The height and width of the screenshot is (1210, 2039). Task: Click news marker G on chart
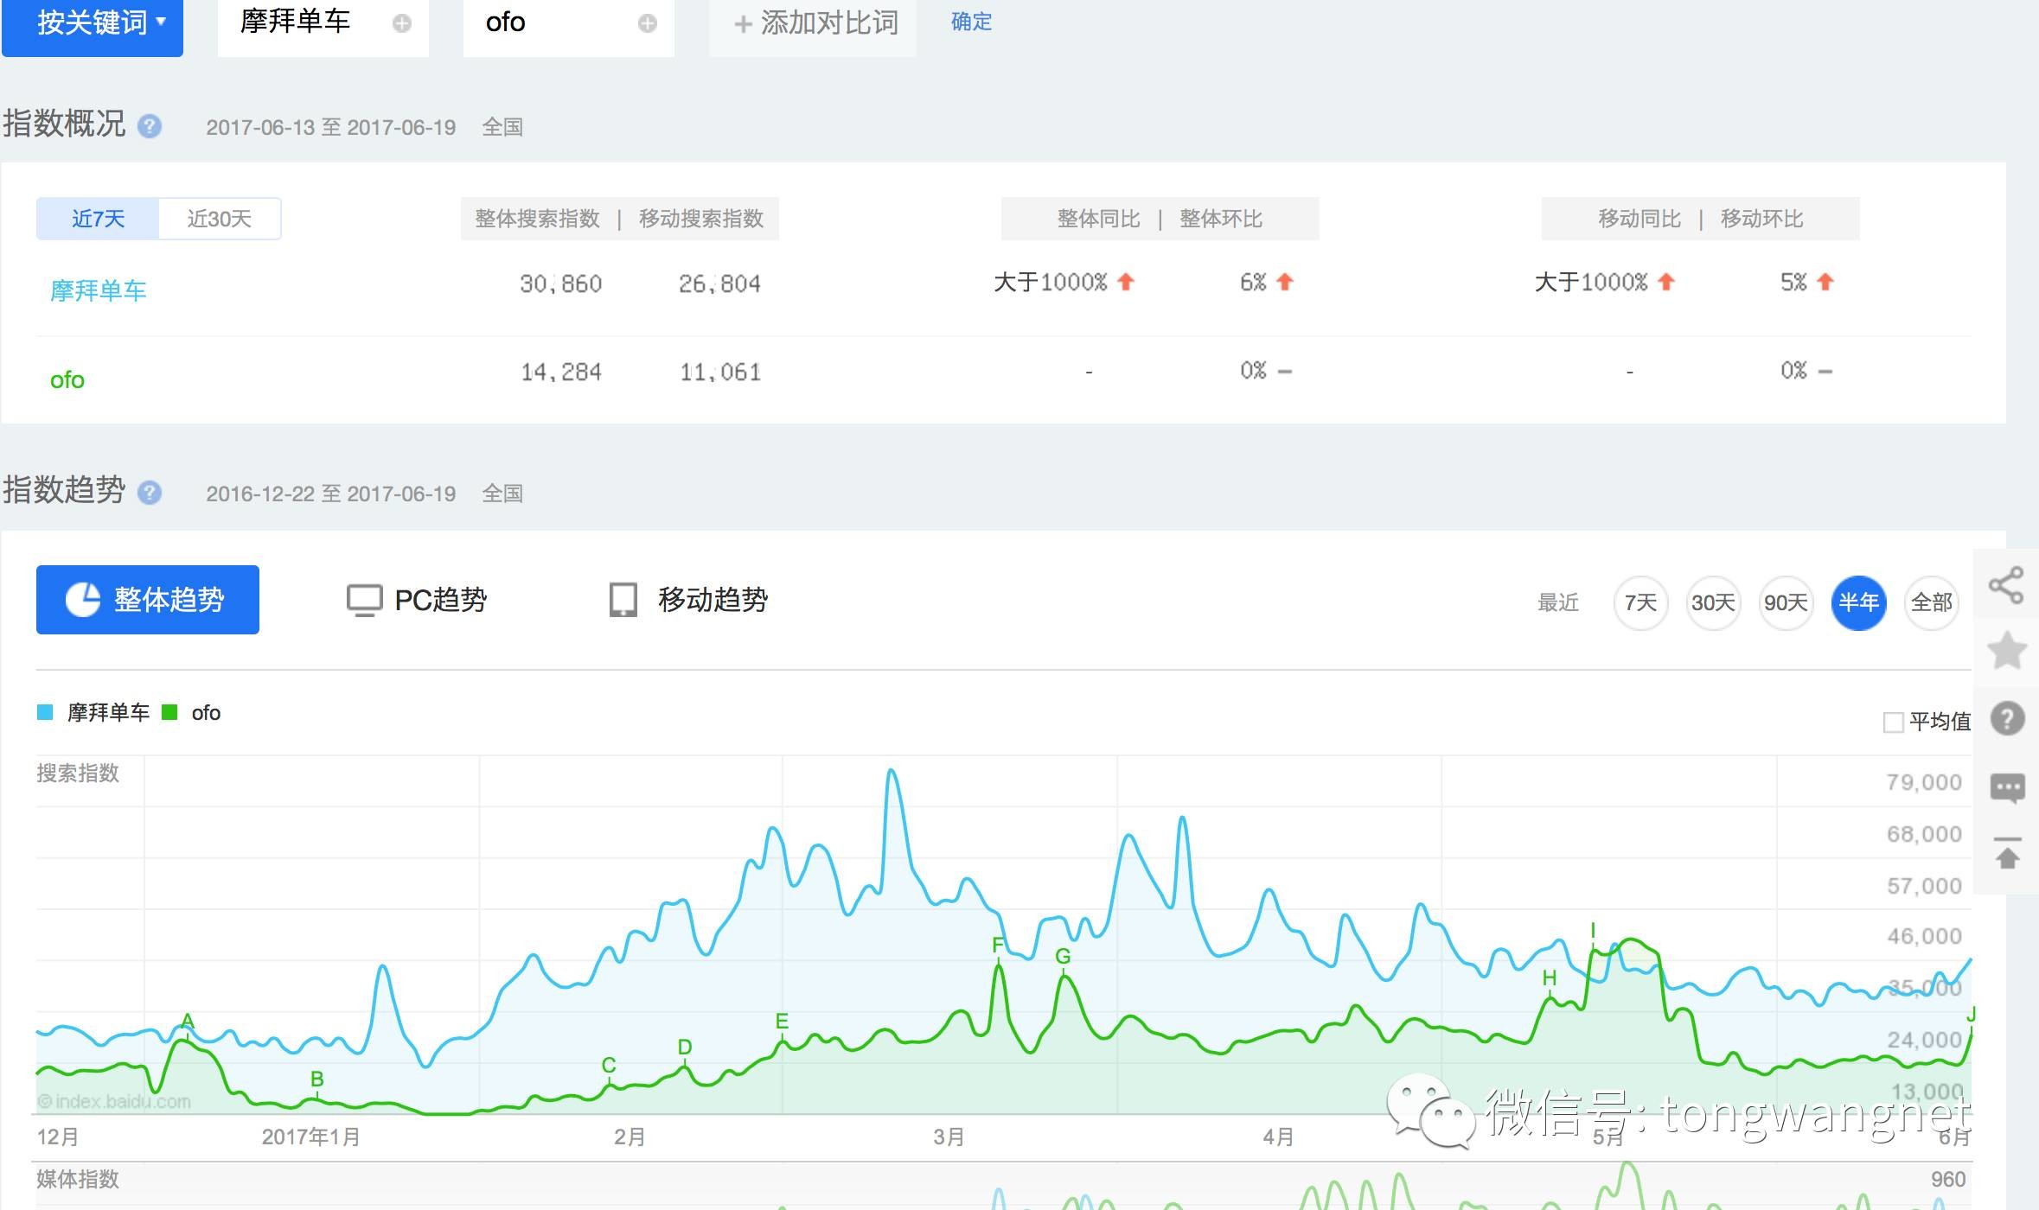tap(1064, 957)
